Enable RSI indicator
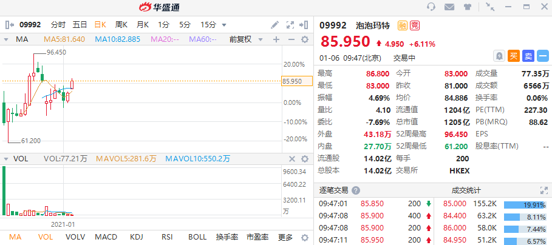Viewport: 552px width, 245px height. click(167, 237)
